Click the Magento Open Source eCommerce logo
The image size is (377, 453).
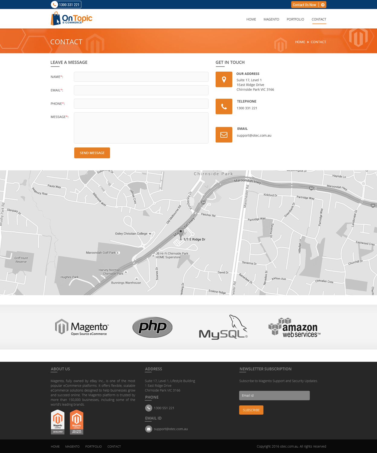pos(82,327)
